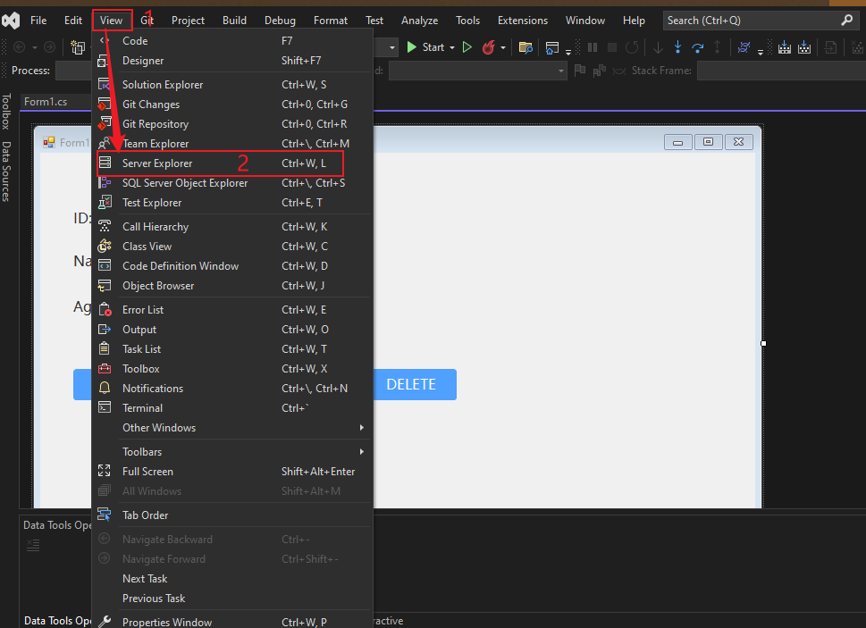866x628 pixels.
Task: Click the toolbar's circular forward arrow
Action: coord(49,47)
